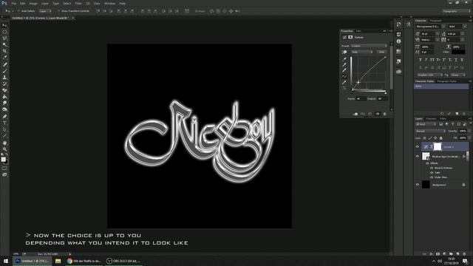Click the Character panel text color swatch
Viewport: 473px width, 266px height.
pos(458,52)
